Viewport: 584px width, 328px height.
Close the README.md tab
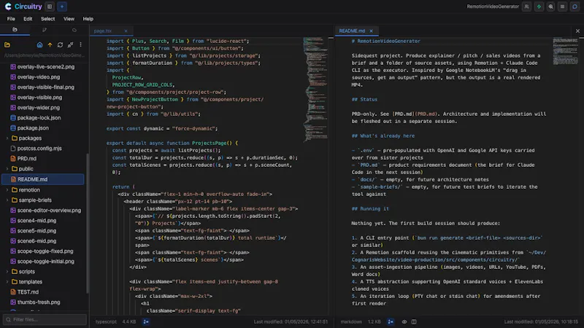371,31
